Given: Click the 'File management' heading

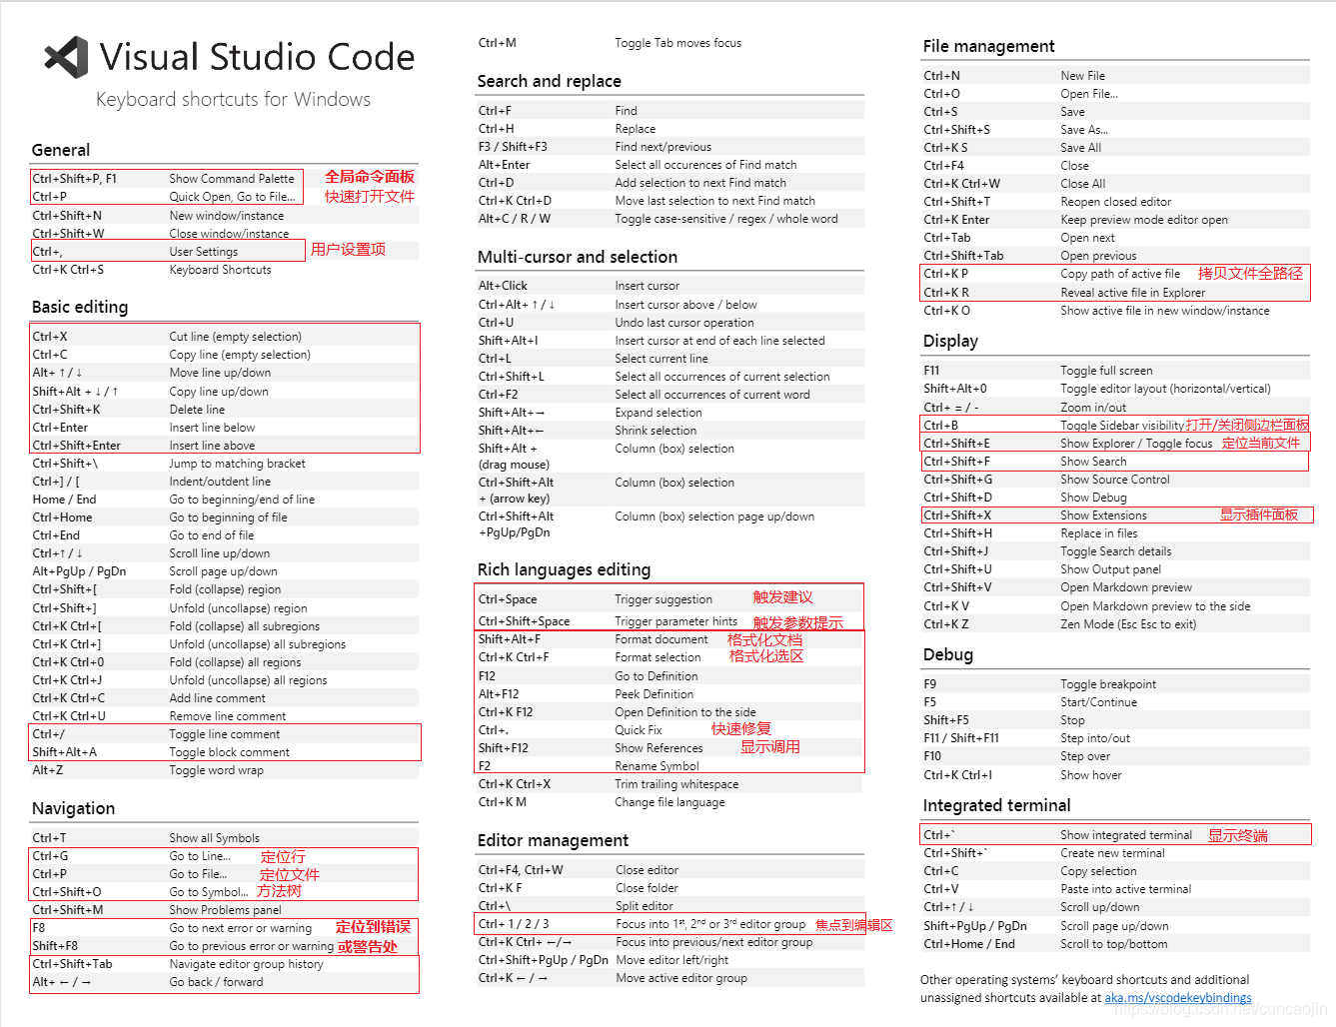Looking at the screenshot, I should pos(989,46).
